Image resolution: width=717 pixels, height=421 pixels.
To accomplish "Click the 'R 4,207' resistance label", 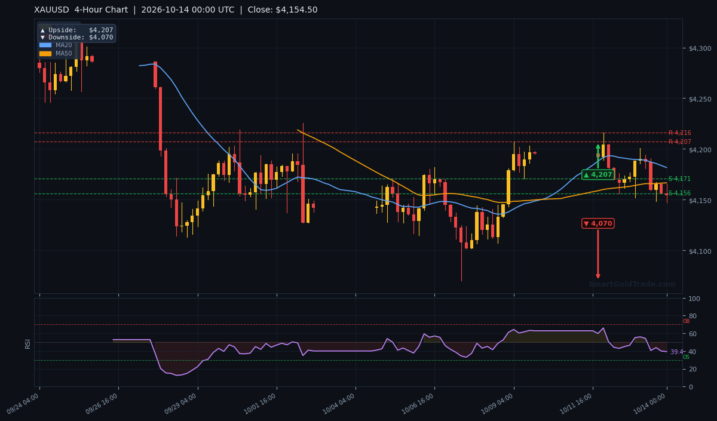I will [679, 142].
